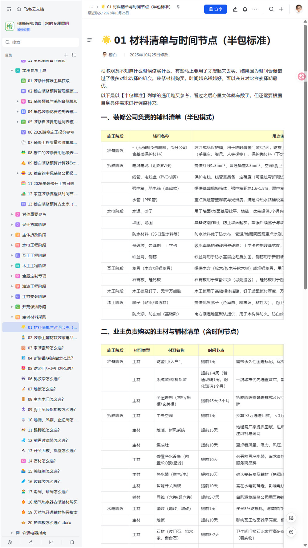Open translation floating icon at right edge
The width and height of the screenshot is (308, 548).
(302, 76)
